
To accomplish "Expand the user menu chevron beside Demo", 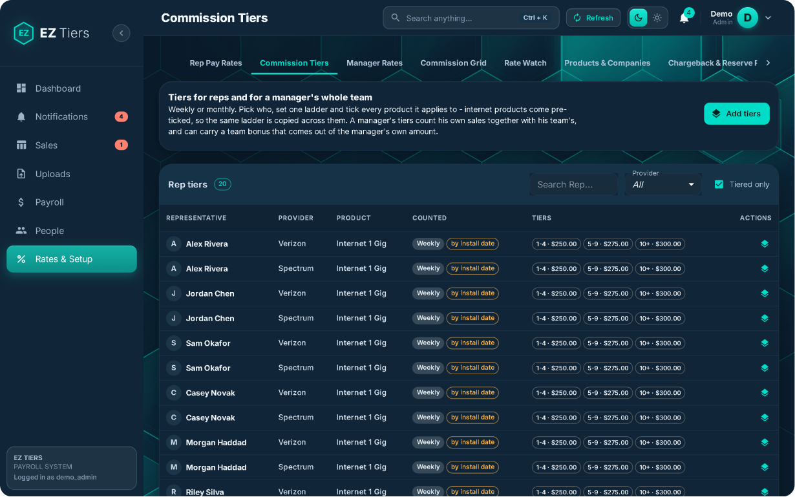I will point(768,18).
